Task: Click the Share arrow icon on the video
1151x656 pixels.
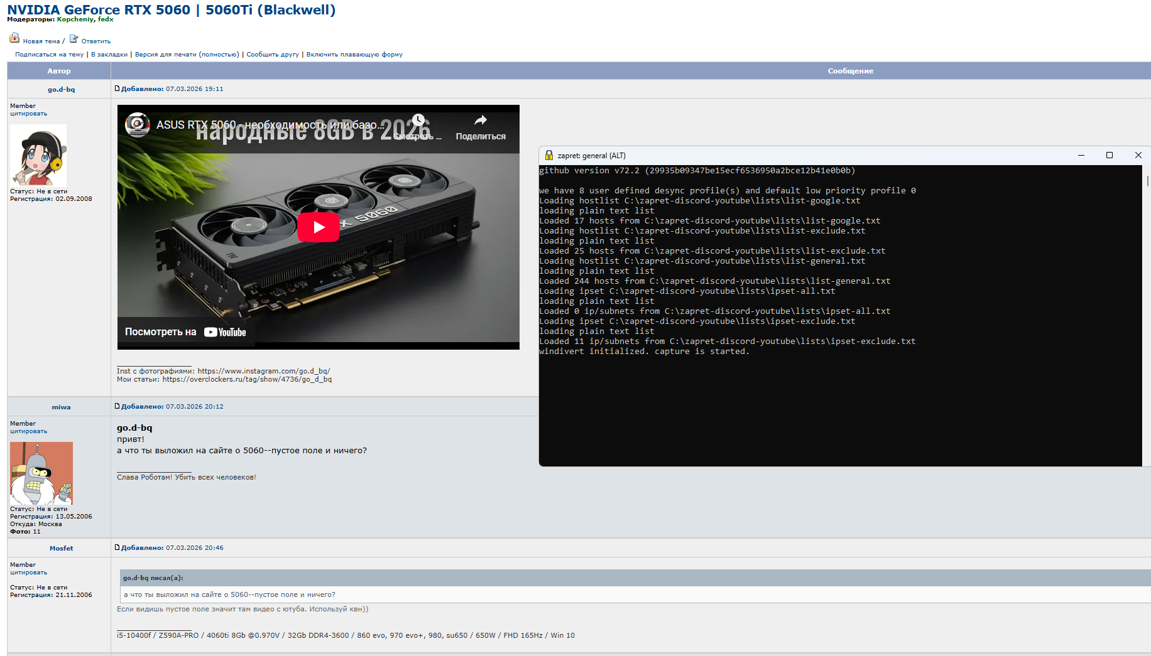Action: (481, 120)
